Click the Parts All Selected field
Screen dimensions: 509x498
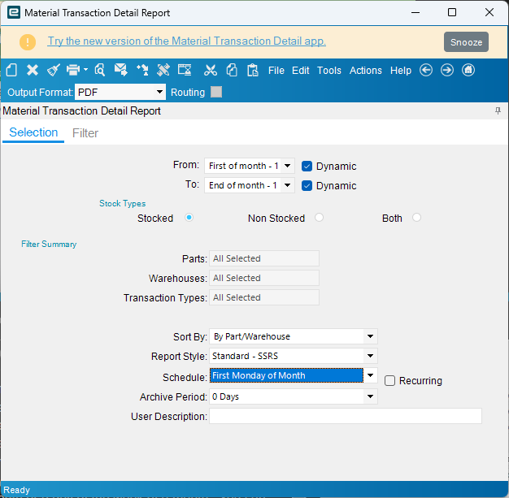264,258
